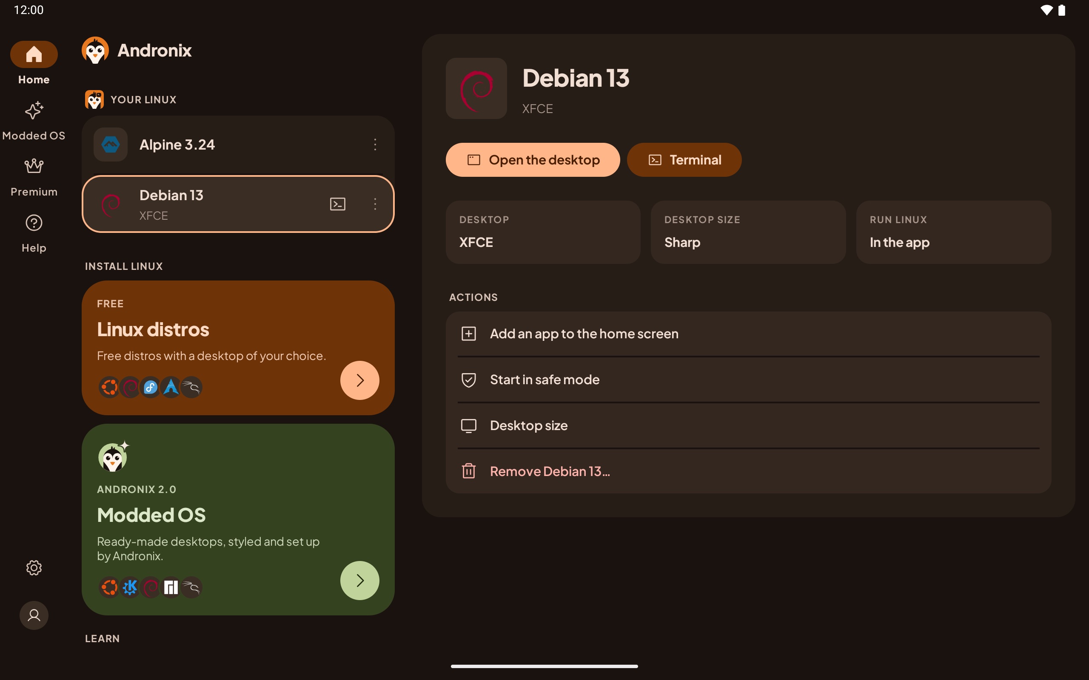The height and width of the screenshot is (680, 1089).
Task: Launch terminal from Debian 13 list row
Action: [337, 204]
